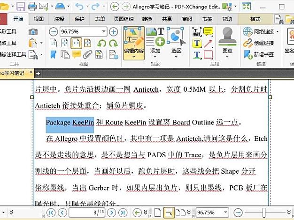
Task: Toggle continuous page layout icon in status bar
Action: [169, 213]
